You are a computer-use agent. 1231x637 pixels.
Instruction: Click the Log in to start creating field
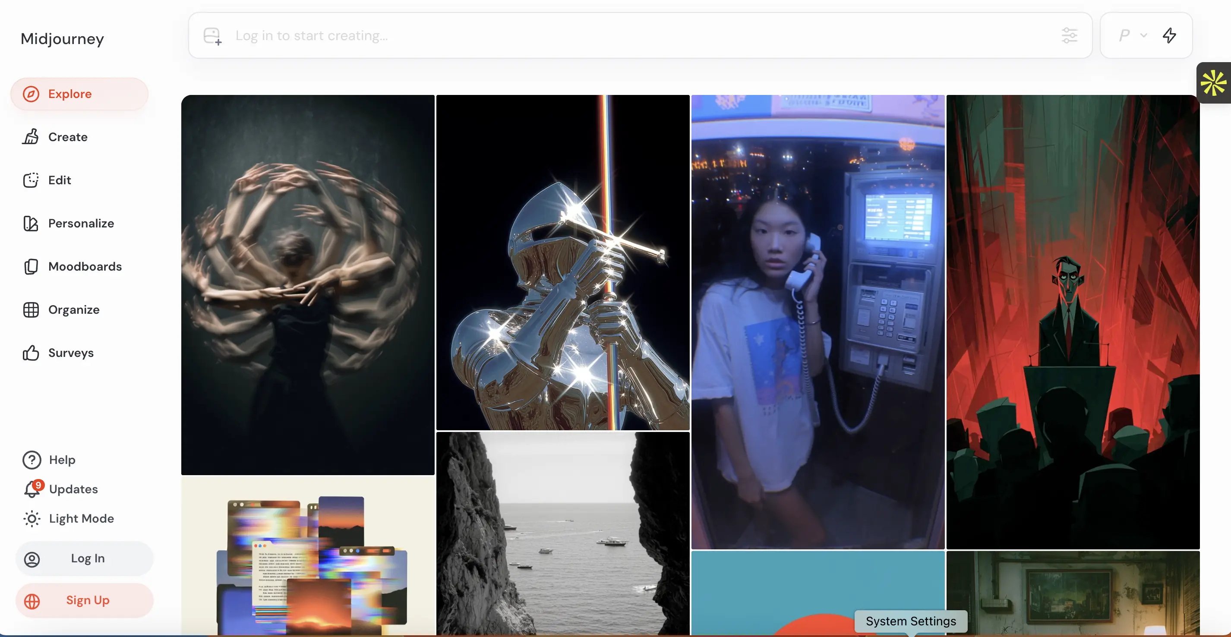(621, 36)
